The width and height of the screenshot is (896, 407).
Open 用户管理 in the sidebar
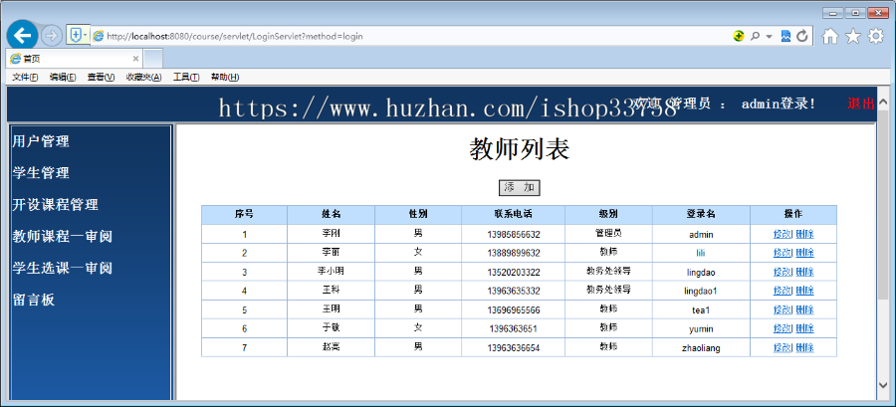coord(41,141)
